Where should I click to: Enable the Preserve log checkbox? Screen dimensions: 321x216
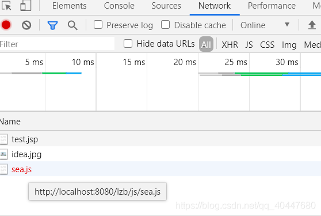click(98, 25)
